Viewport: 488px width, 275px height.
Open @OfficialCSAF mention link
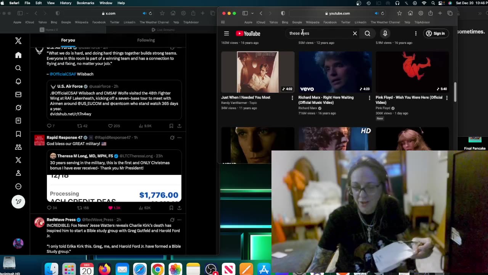point(63,74)
